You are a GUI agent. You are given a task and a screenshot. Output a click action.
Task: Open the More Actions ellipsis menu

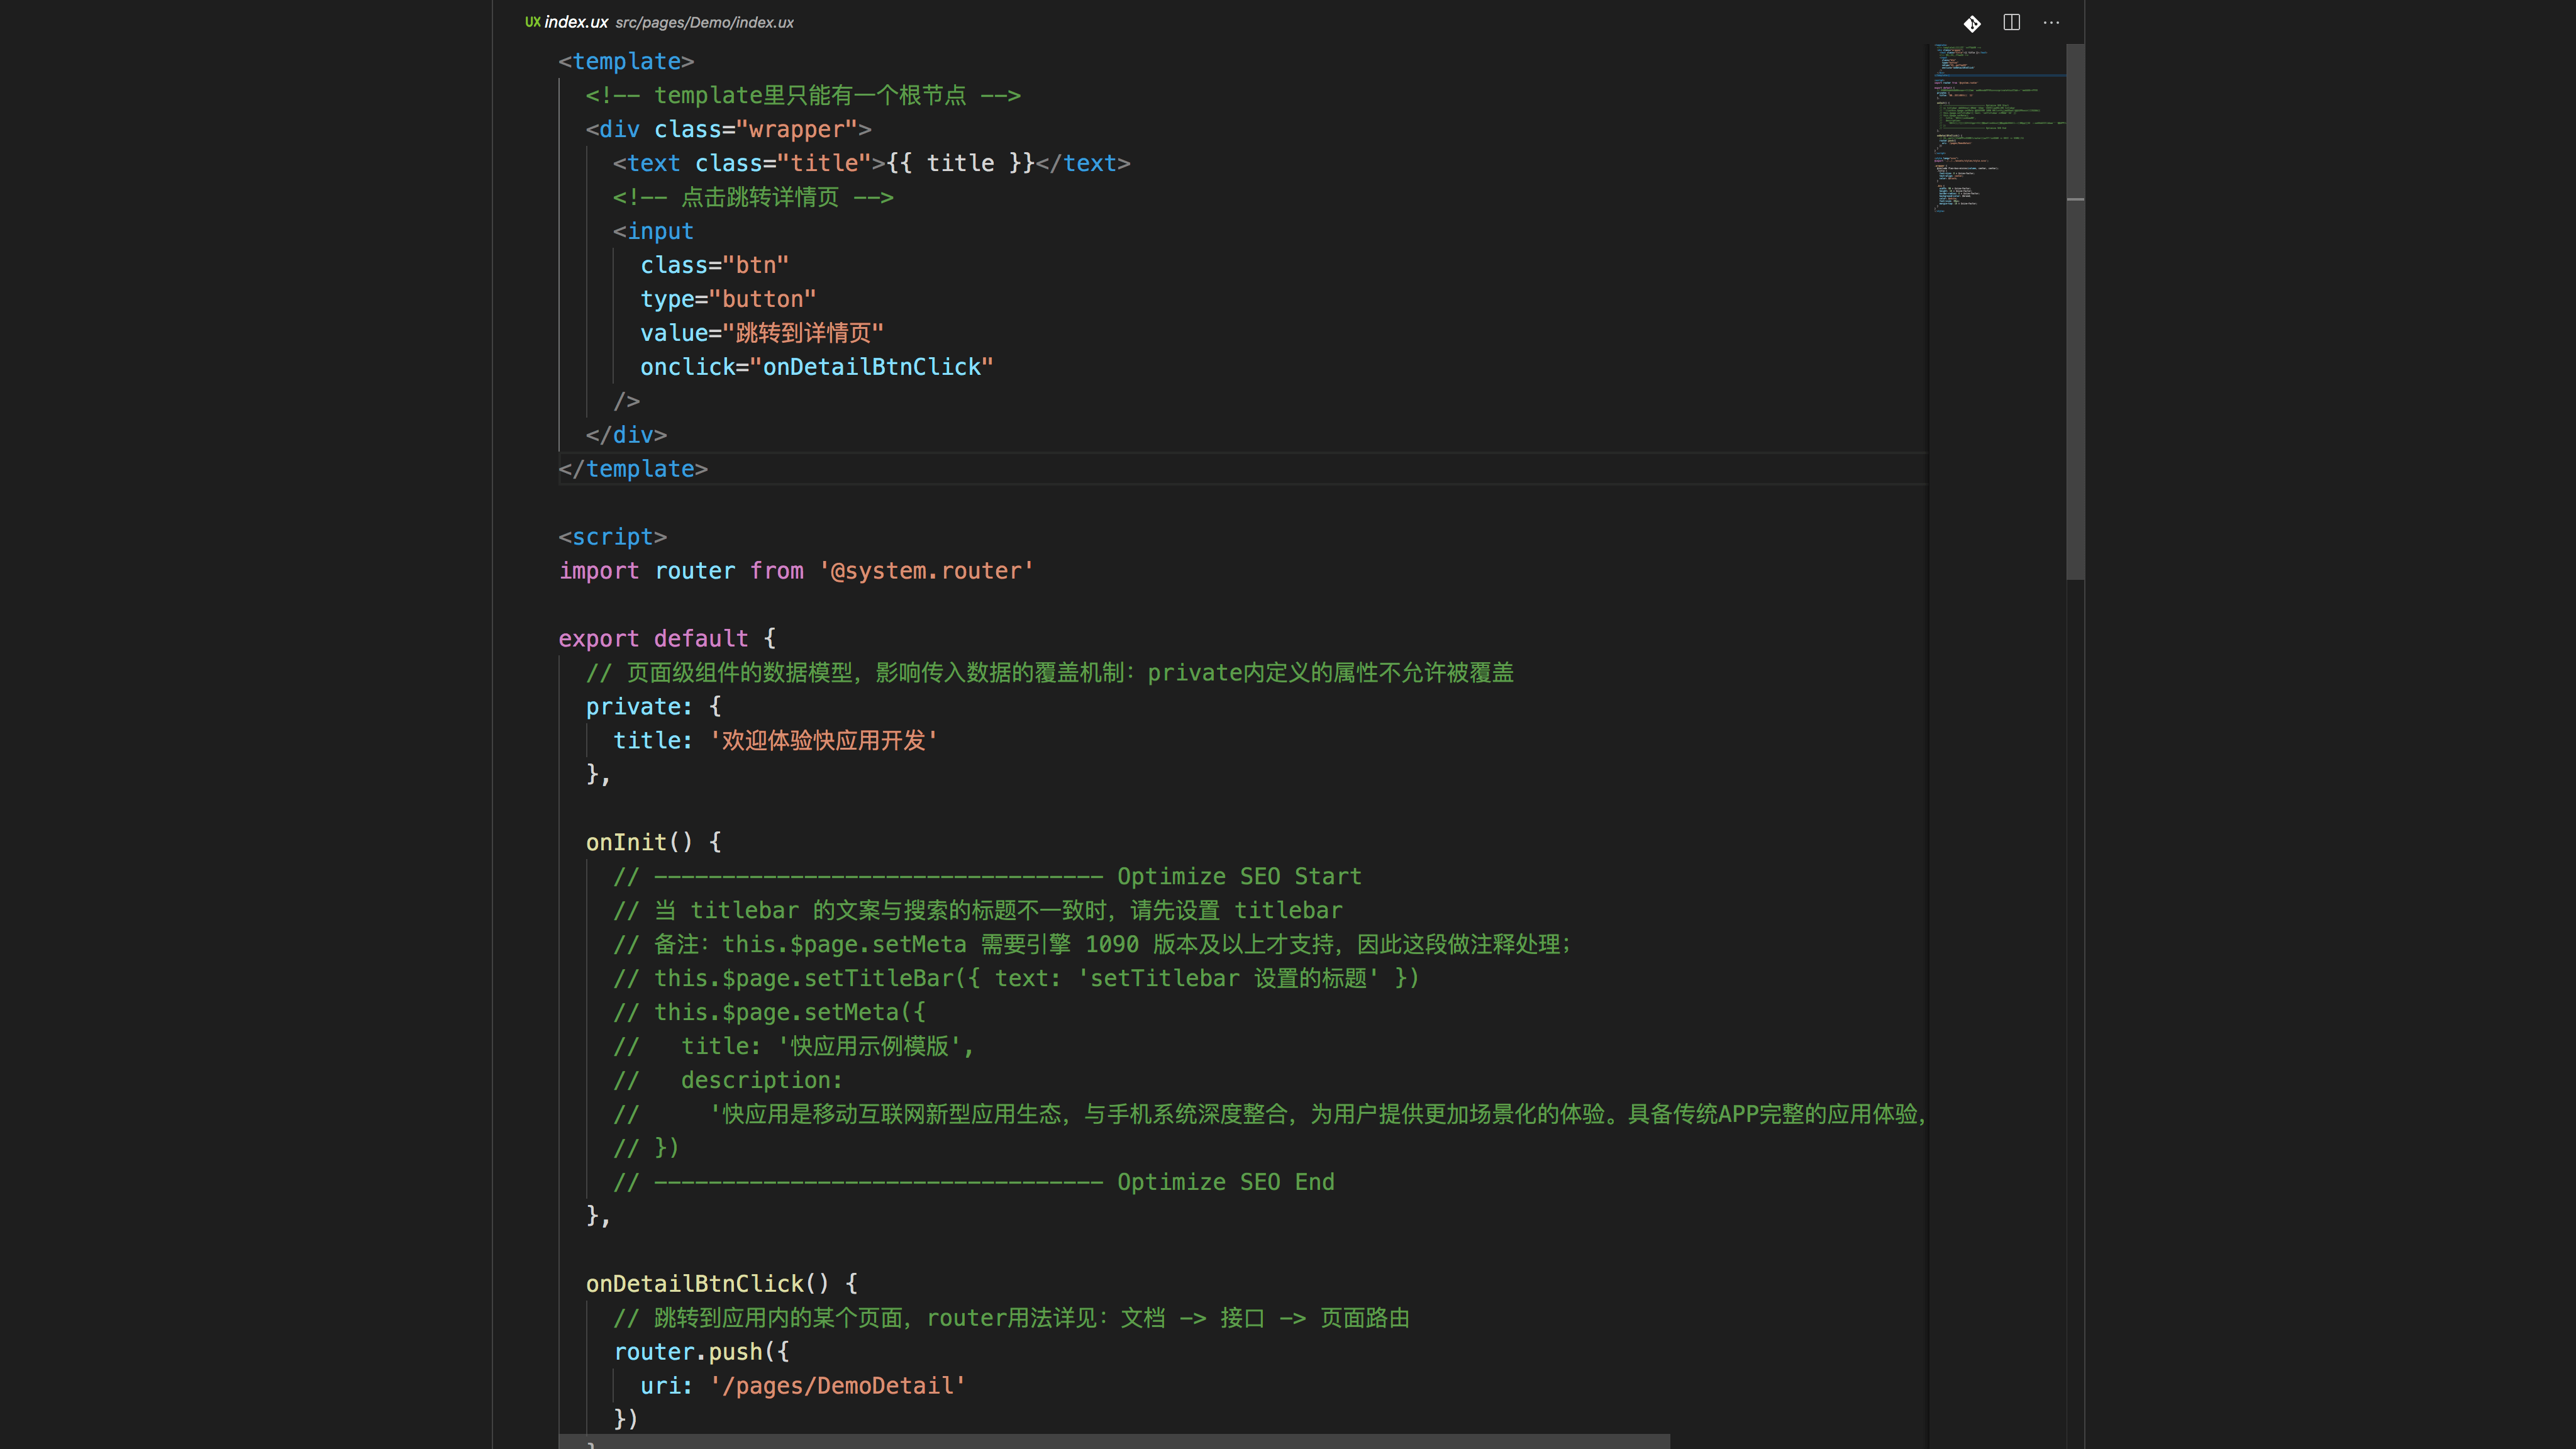[2051, 22]
